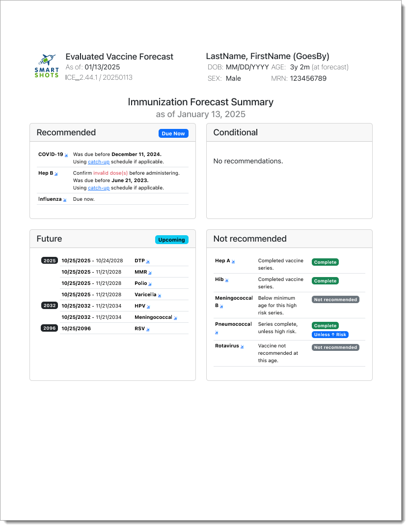
Task: Select the 2096 year marker
Action: click(x=50, y=328)
